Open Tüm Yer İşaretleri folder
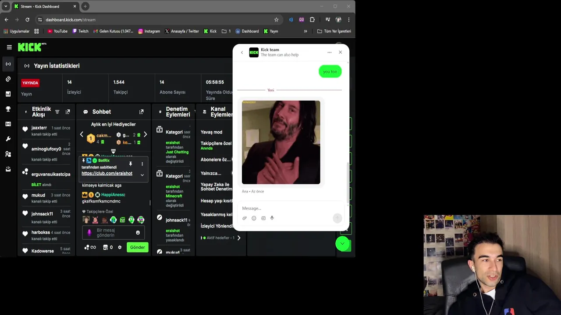This screenshot has height=315, width=561. (x=334, y=31)
